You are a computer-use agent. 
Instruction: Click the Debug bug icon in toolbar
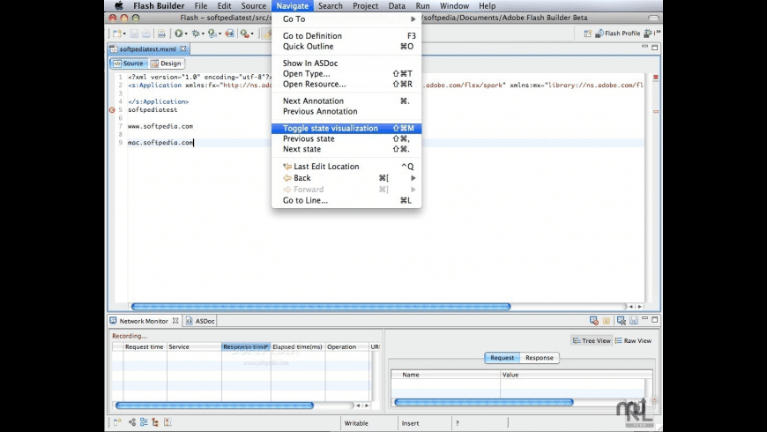click(197, 34)
